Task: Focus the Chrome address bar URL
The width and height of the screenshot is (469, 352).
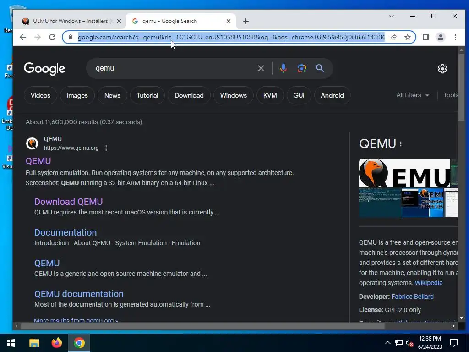Action: pos(231,37)
